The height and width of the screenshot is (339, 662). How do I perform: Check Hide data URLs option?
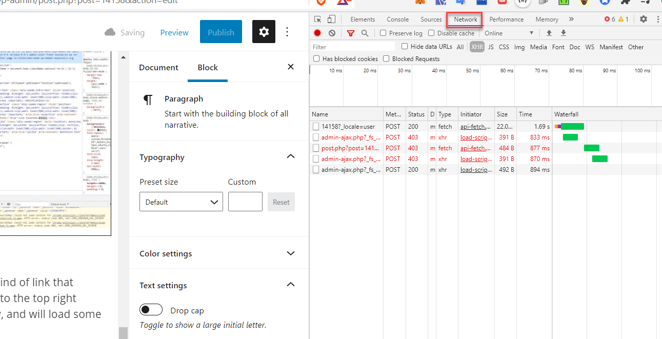(x=405, y=47)
